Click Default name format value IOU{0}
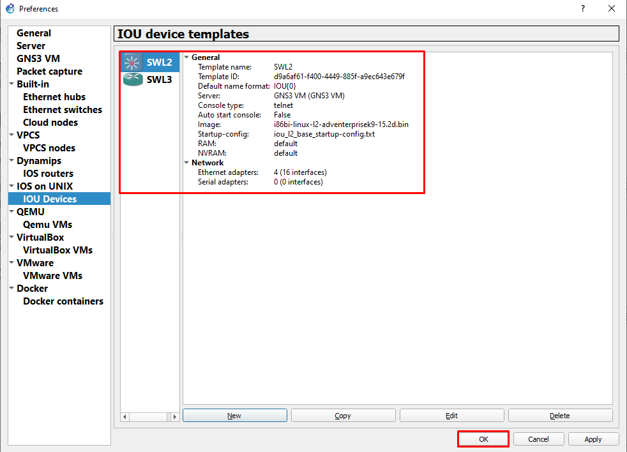627x452 pixels. (x=285, y=86)
